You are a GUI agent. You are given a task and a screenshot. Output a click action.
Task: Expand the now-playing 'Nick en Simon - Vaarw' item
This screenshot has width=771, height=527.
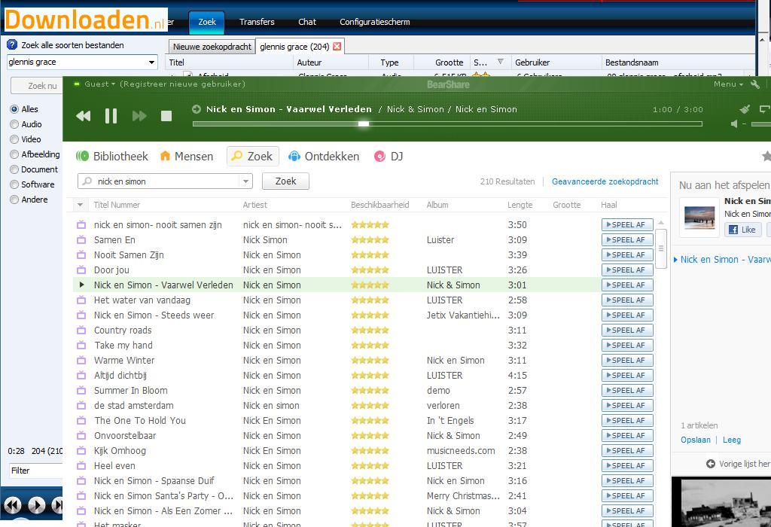(675, 260)
